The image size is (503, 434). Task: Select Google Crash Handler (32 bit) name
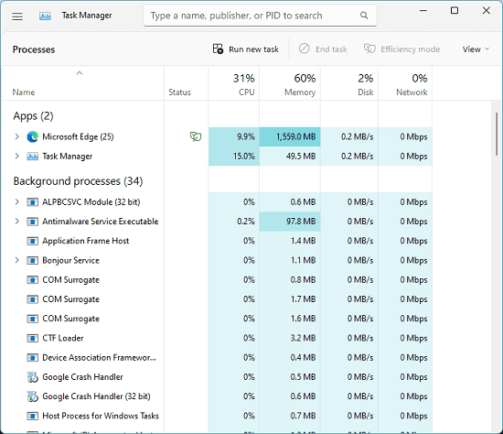pyautogui.click(x=96, y=396)
